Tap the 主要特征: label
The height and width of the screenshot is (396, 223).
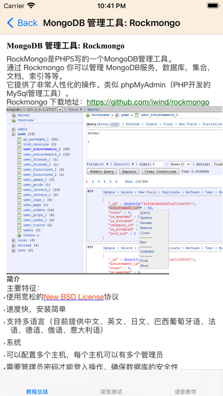23,288
